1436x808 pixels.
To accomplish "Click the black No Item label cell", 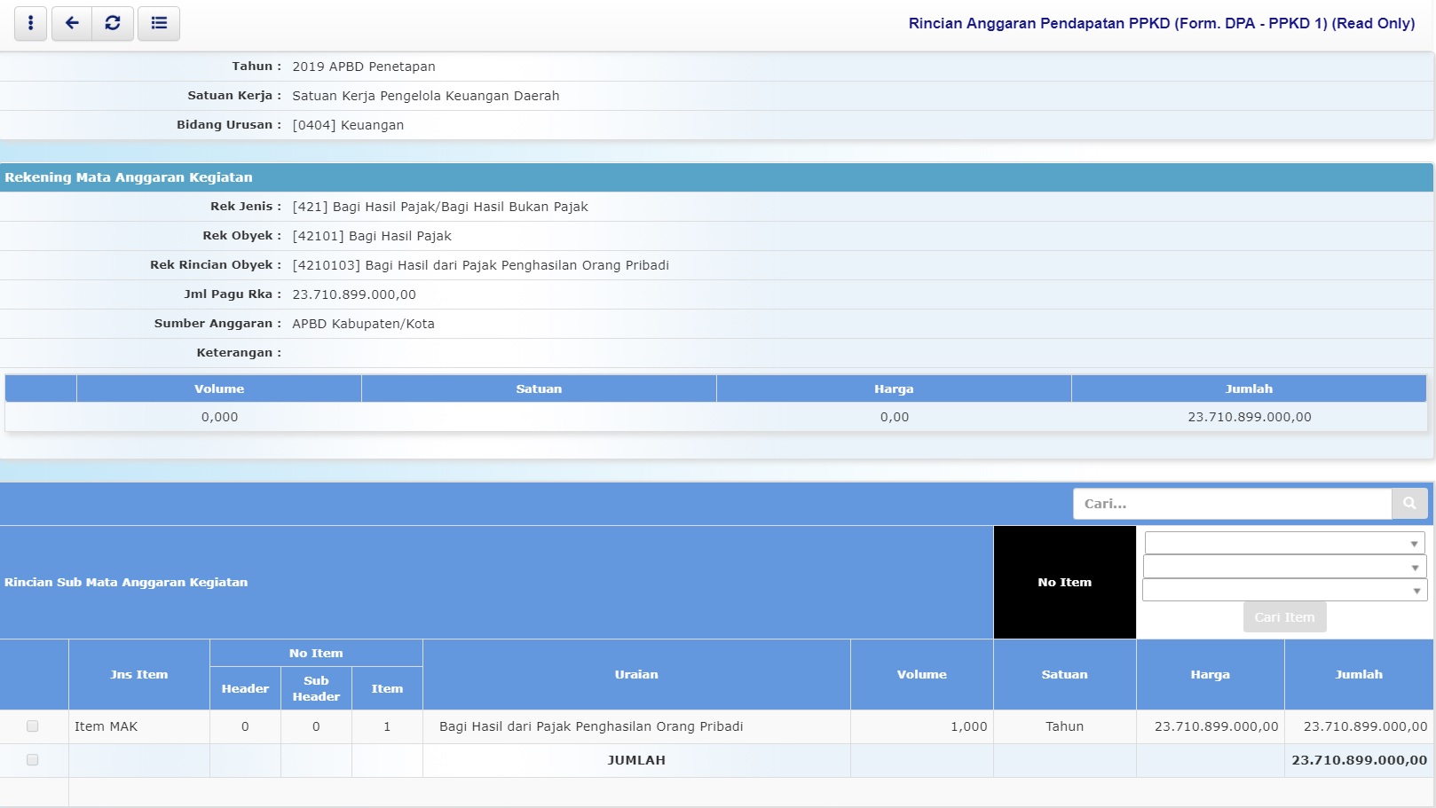I will pyautogui.click(x=1064, y=583).
